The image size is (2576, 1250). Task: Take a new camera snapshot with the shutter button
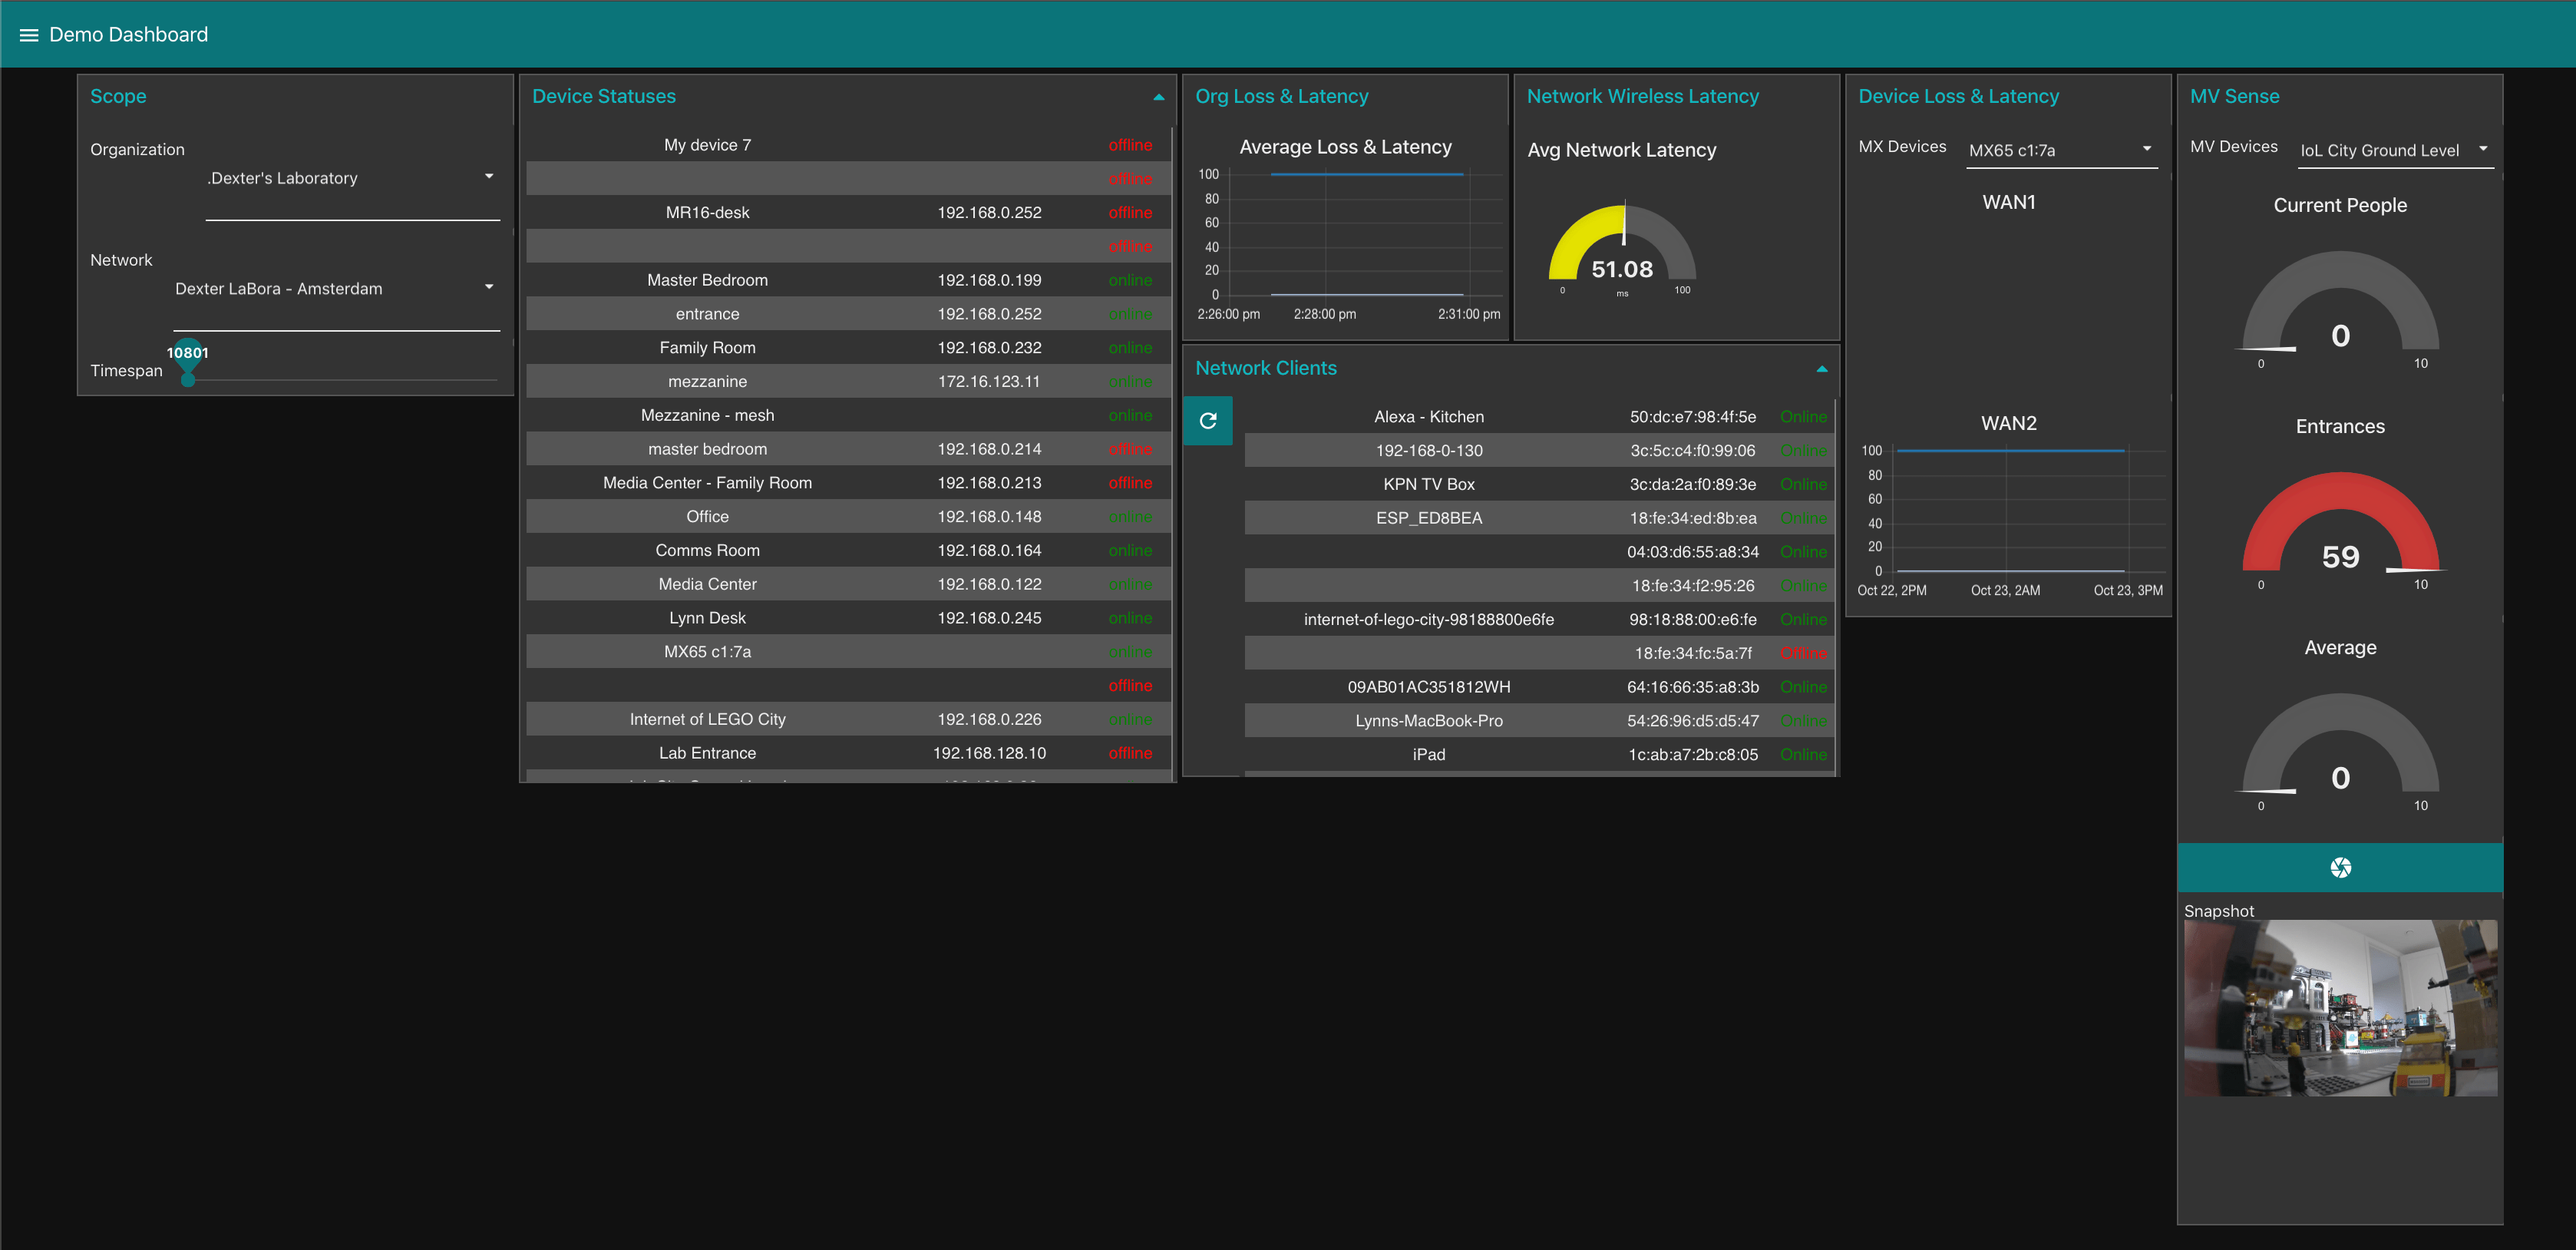[x=2339, y=866]
